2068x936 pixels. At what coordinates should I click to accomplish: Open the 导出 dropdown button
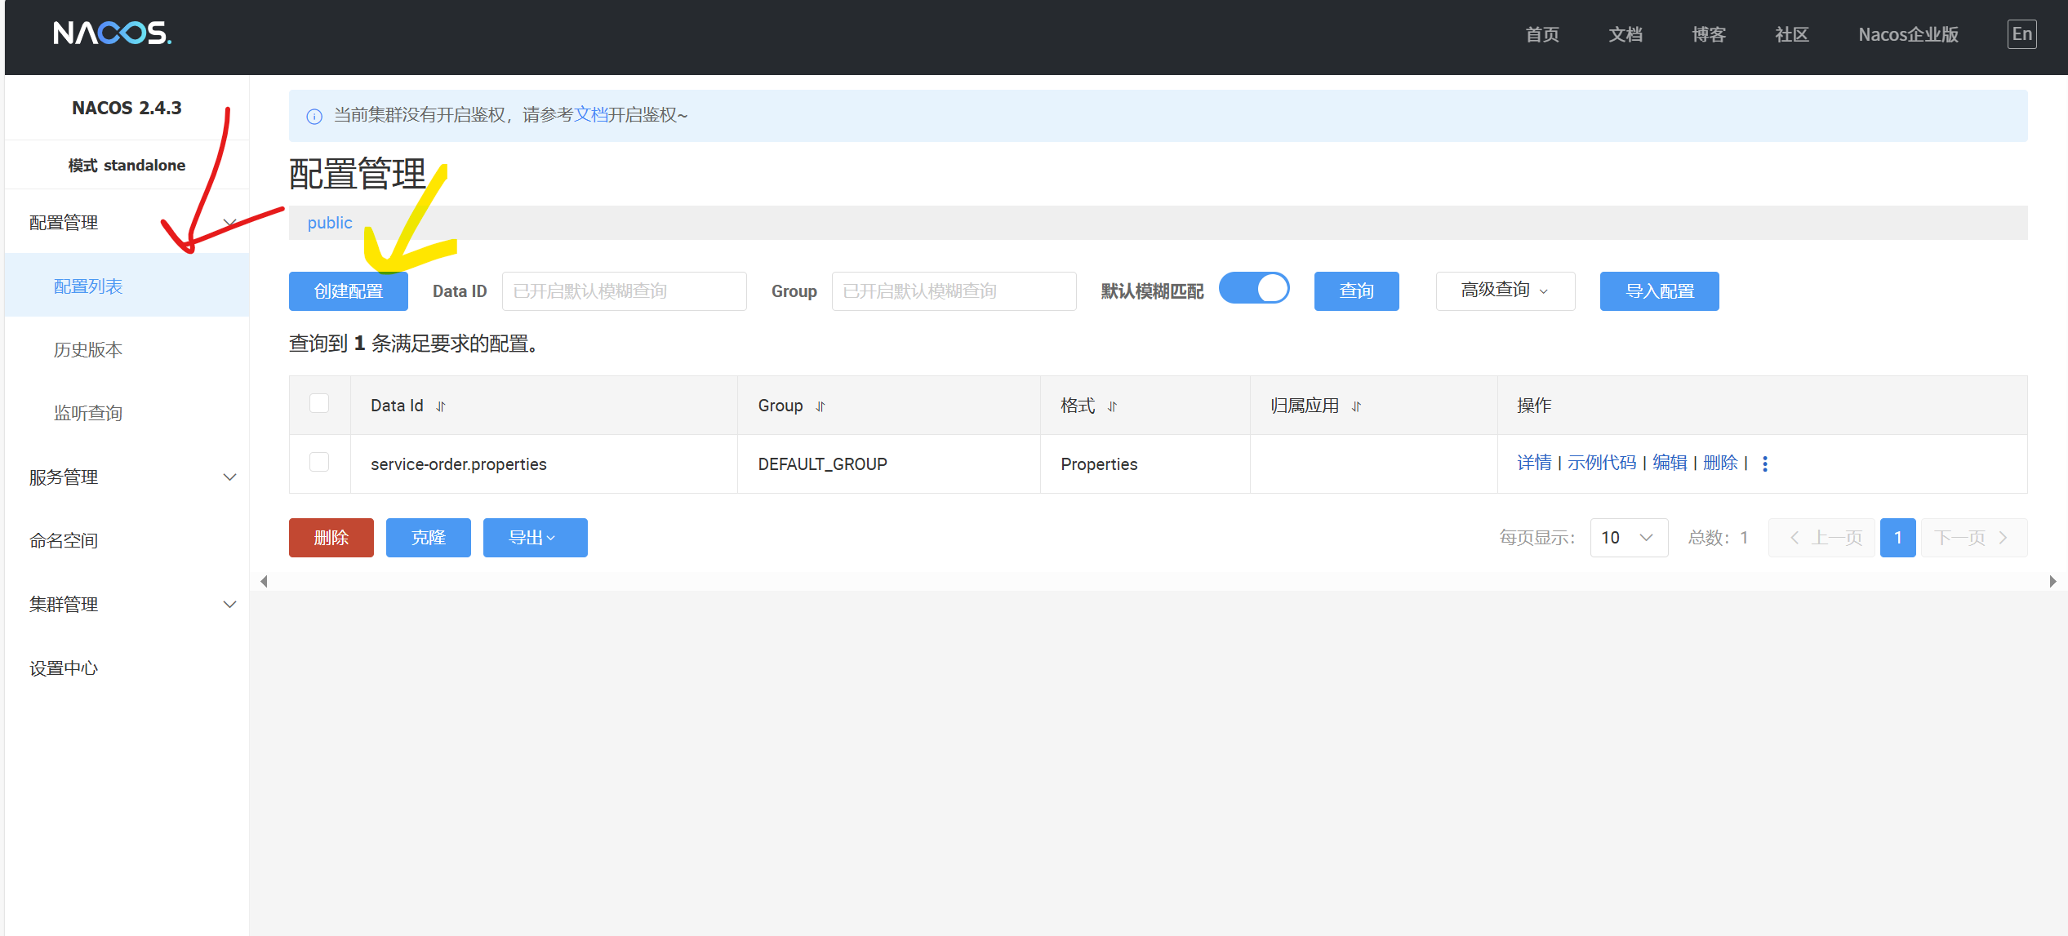click(535, 538)
